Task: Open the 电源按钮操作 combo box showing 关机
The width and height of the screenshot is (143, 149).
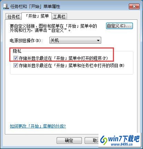Action: point(75,40)
